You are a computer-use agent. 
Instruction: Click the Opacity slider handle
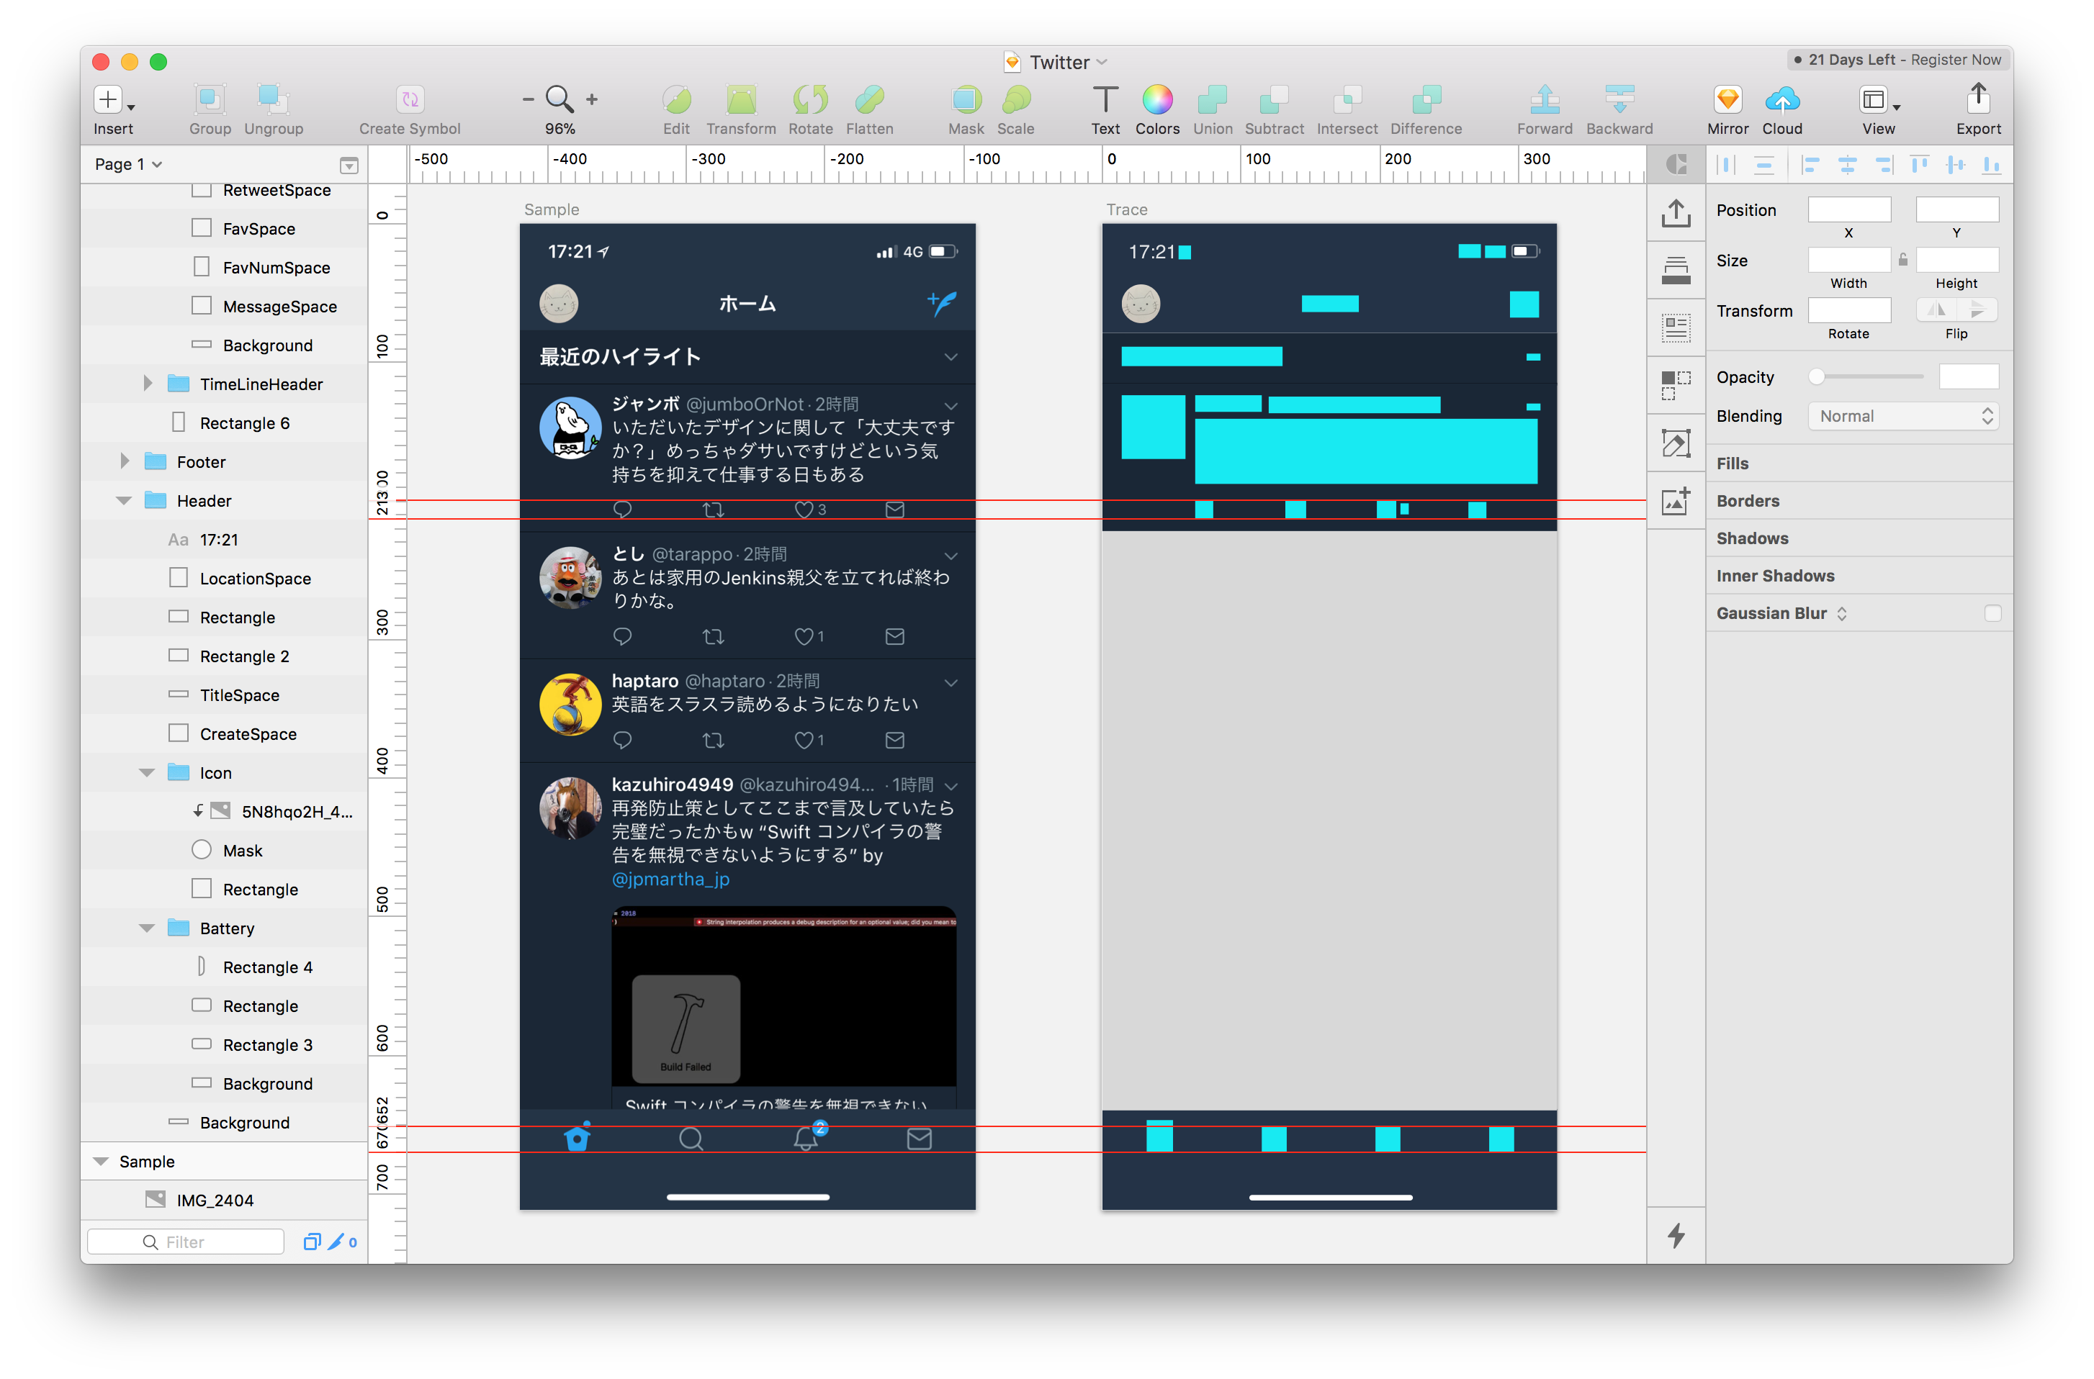point(1816,376)
